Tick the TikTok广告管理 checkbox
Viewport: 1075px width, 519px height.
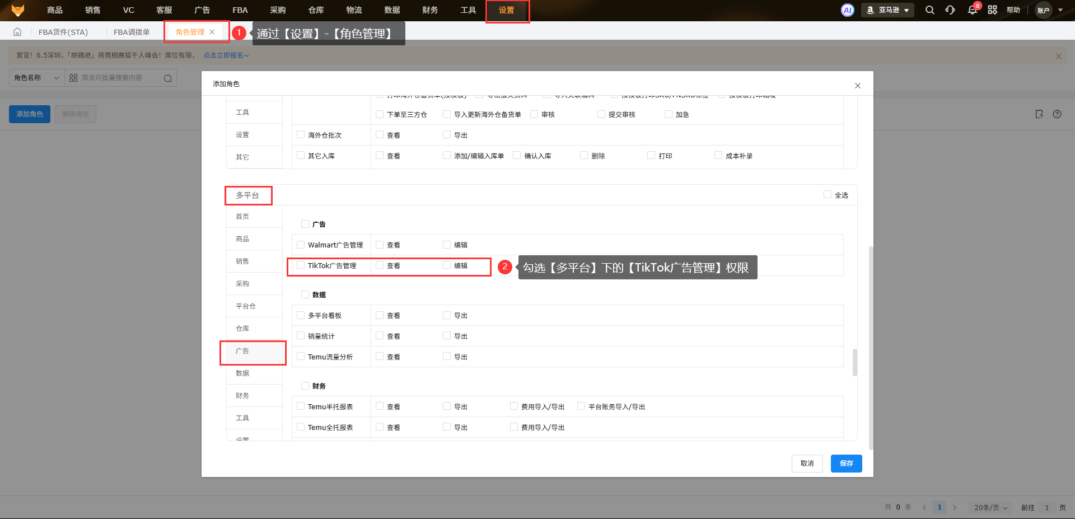(301, 265)
